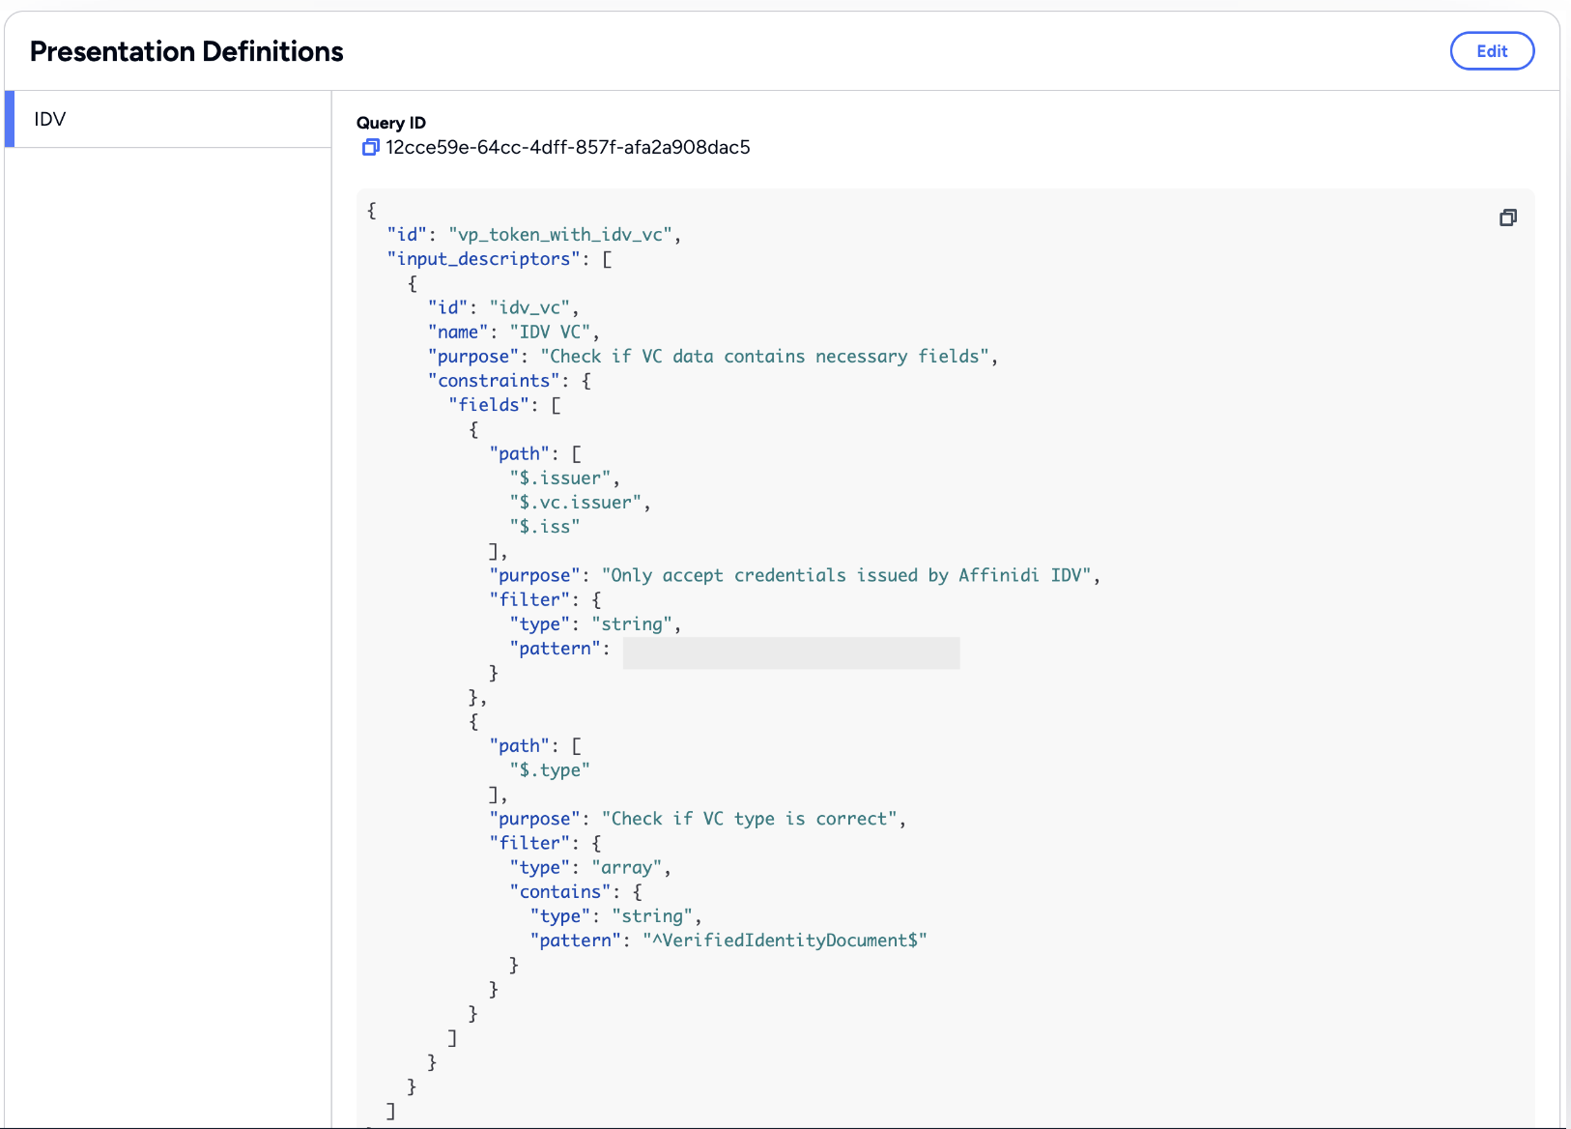Click the "$.issuer" path entry
The image size is (1571, 1129).
tap(560, 478)
